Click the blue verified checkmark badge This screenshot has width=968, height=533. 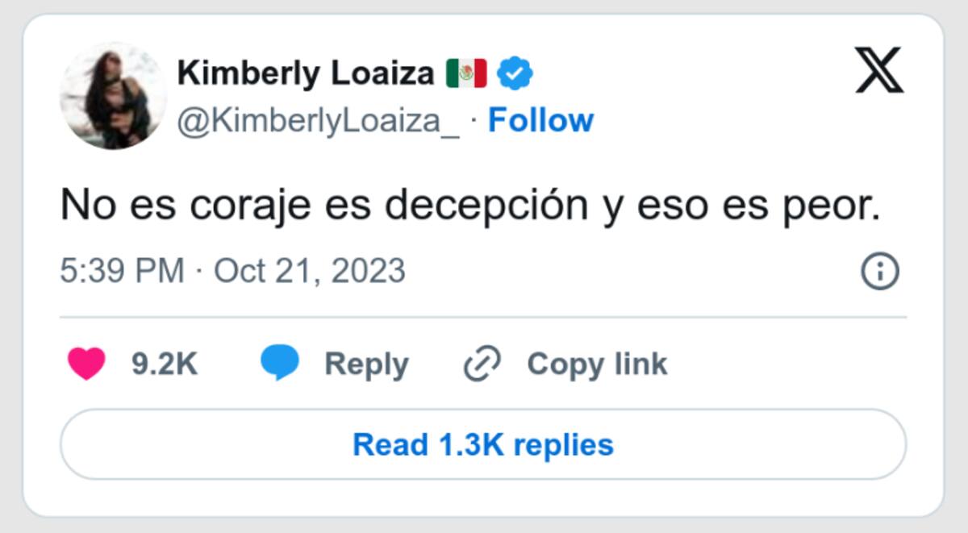(x=514, y=74)
